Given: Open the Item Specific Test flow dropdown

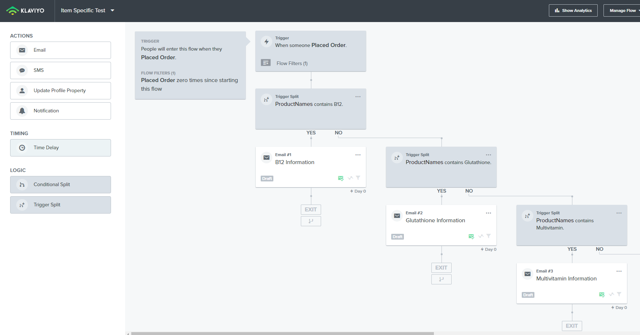Looking at the screenshot, I should pyautogui.click(x=88, y=10).
